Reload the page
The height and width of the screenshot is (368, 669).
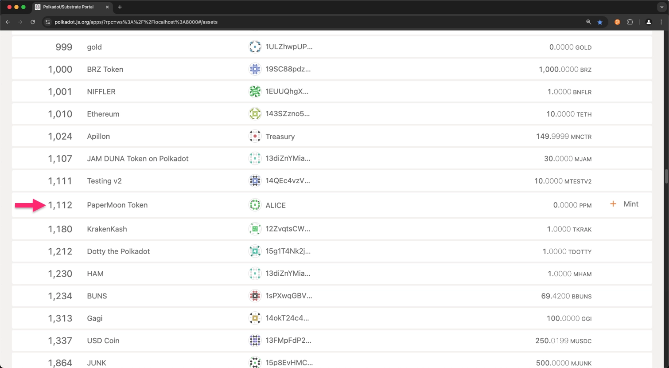33,22
